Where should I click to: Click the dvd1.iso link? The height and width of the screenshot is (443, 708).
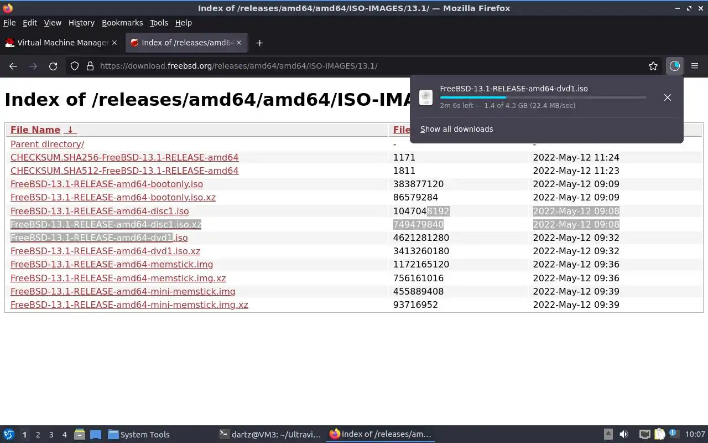tap(99, 238)
